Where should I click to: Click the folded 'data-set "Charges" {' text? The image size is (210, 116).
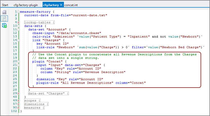tap(48, 93)
